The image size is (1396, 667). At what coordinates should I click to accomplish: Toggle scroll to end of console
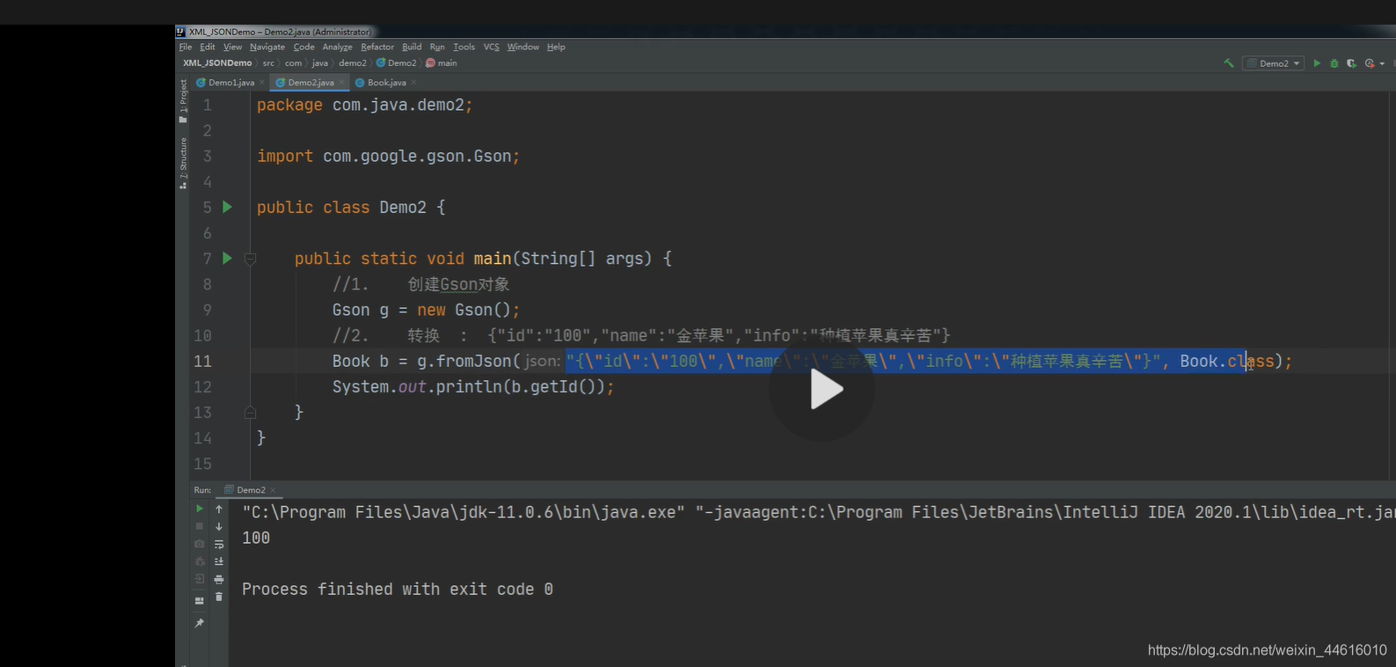(219, 561)
